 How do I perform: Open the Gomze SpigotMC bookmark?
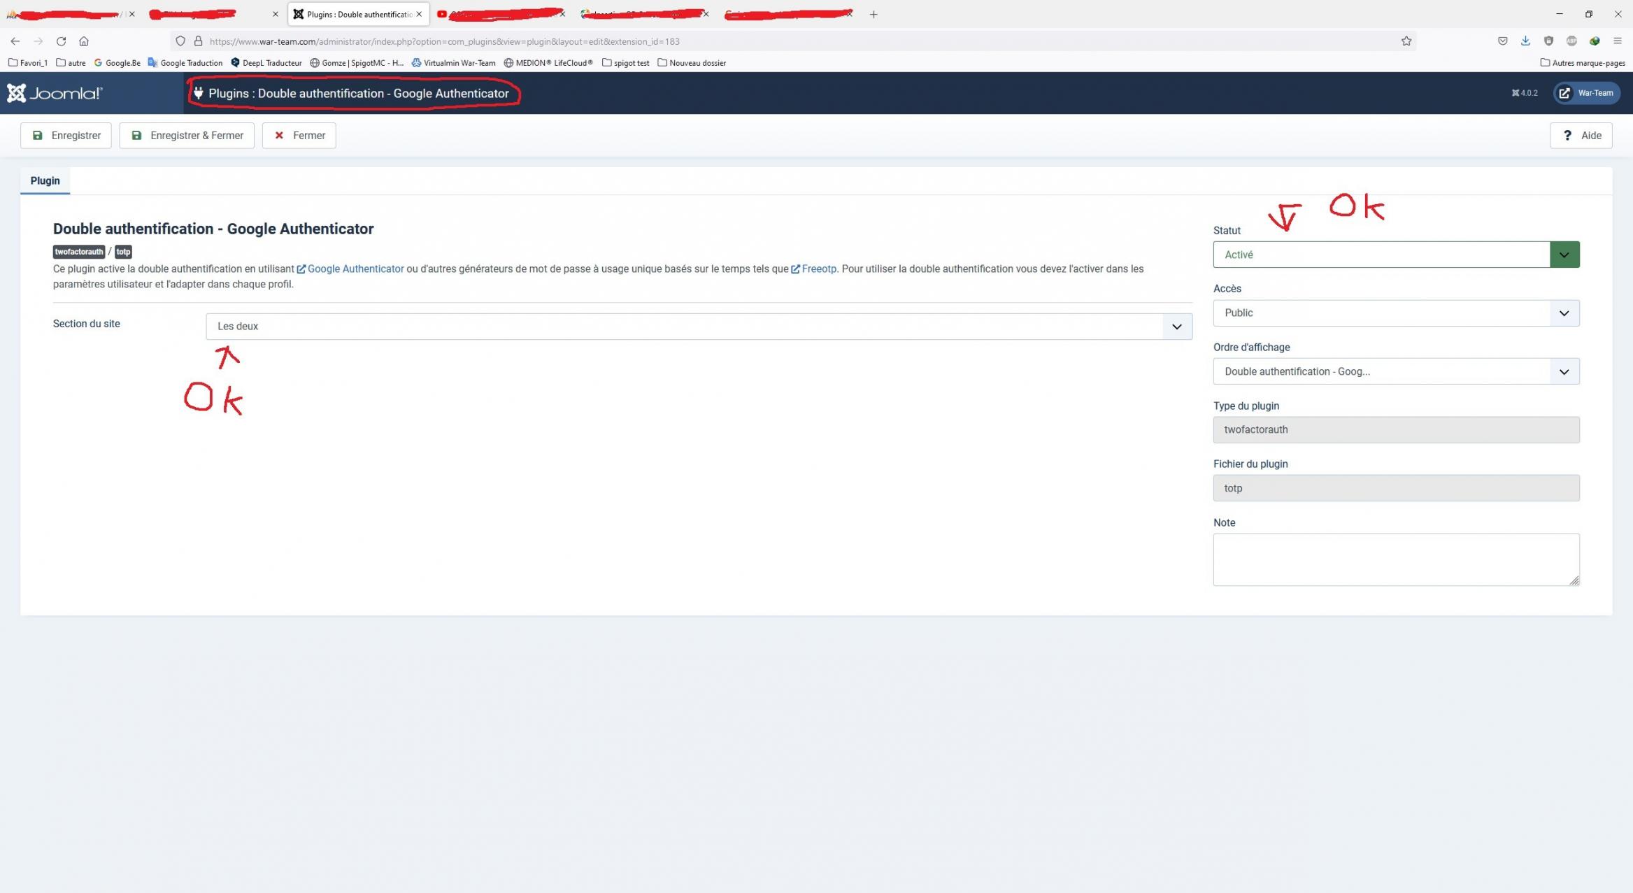(x=357, y=63)
